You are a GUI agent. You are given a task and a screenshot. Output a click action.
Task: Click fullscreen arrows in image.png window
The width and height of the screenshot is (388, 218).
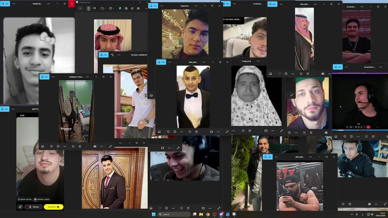[x=281, y=131]
